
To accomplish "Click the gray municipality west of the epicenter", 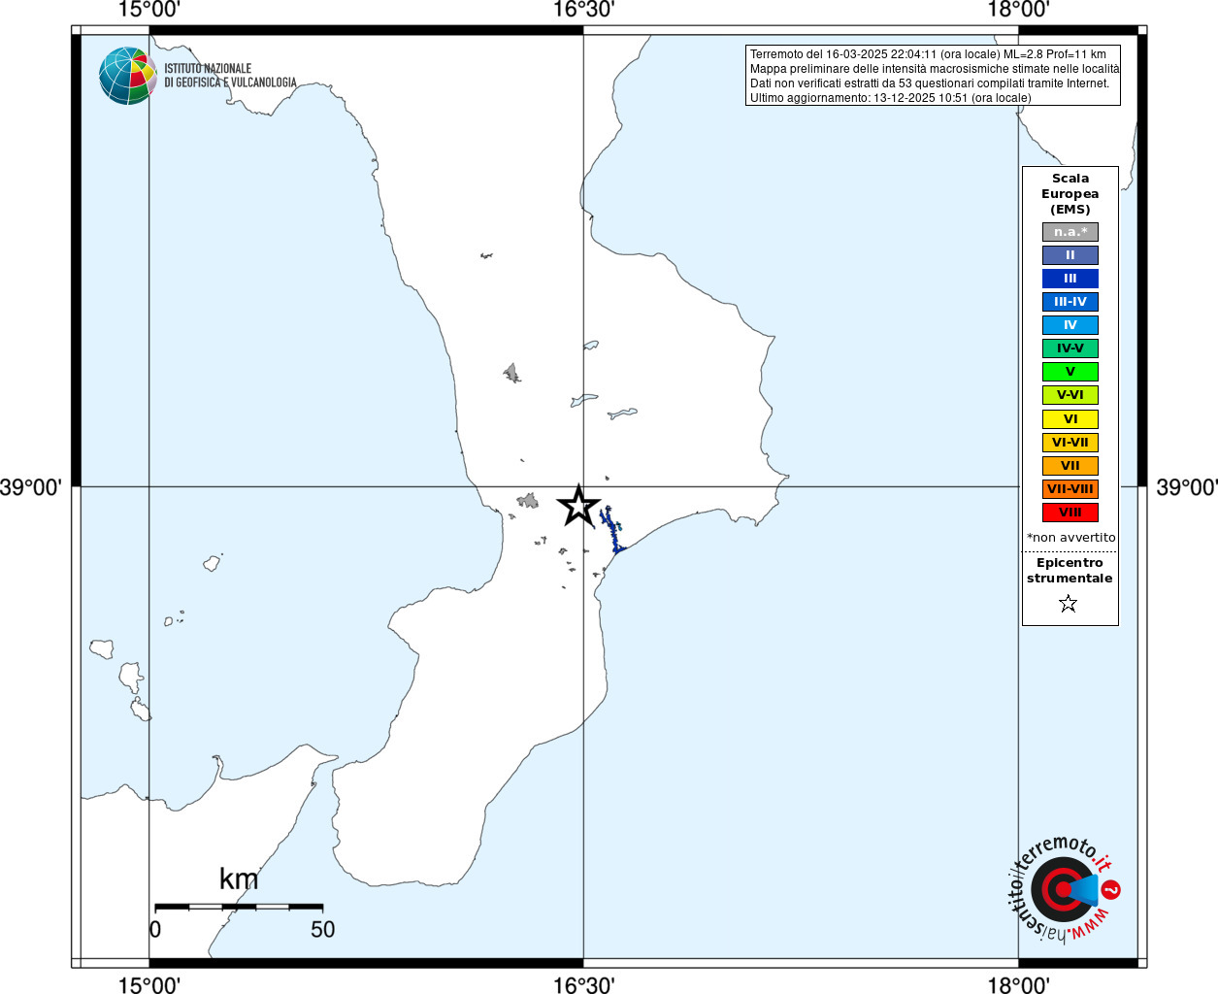I will pyautogui.click(x=528, y=501).
